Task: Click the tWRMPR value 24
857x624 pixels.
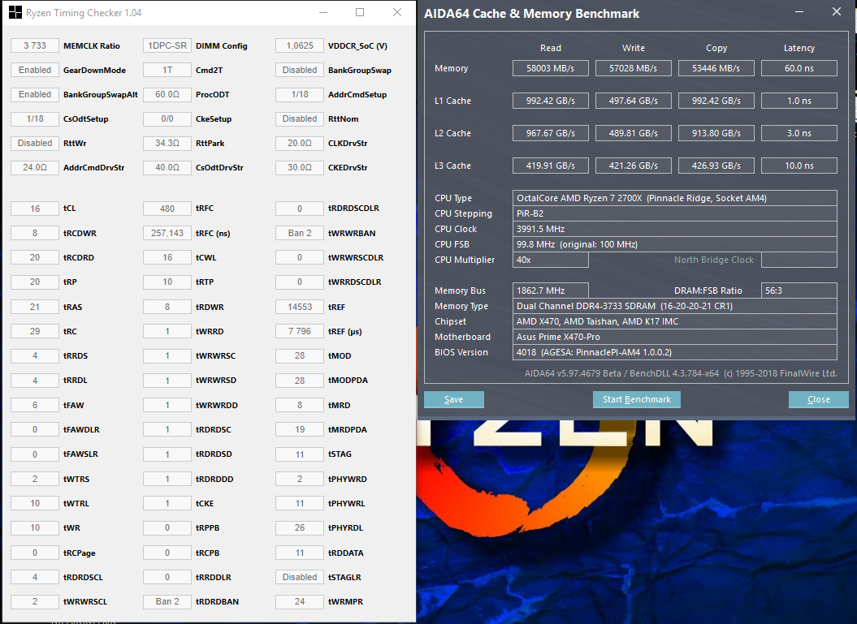Action: click(300, 601)
